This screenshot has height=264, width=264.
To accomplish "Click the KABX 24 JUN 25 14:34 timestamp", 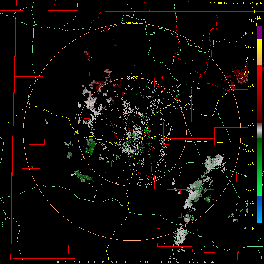I will click(x=187, y=262).
